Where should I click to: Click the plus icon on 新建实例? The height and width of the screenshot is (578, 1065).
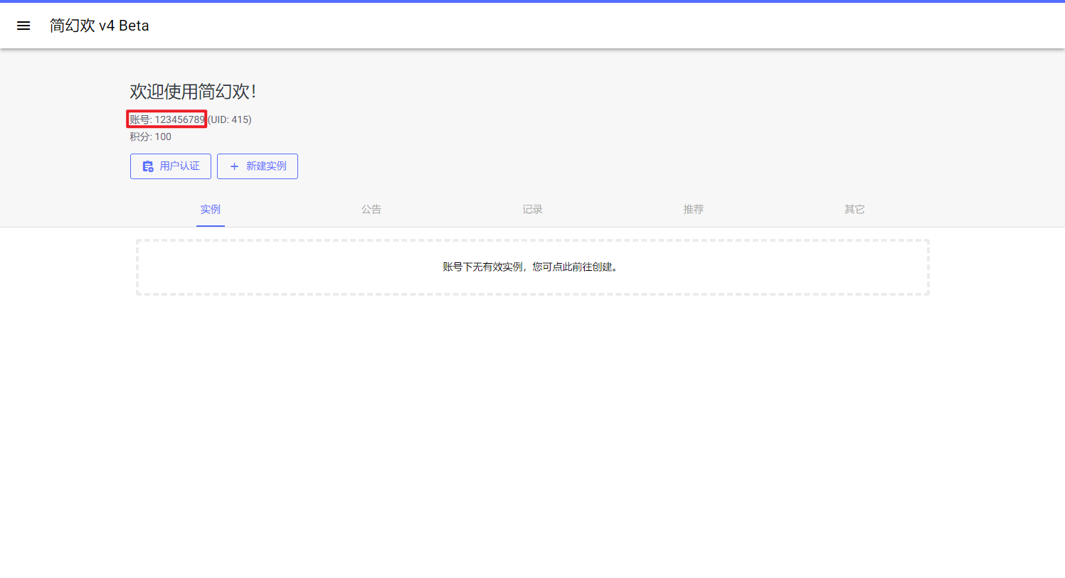(234, 166)
